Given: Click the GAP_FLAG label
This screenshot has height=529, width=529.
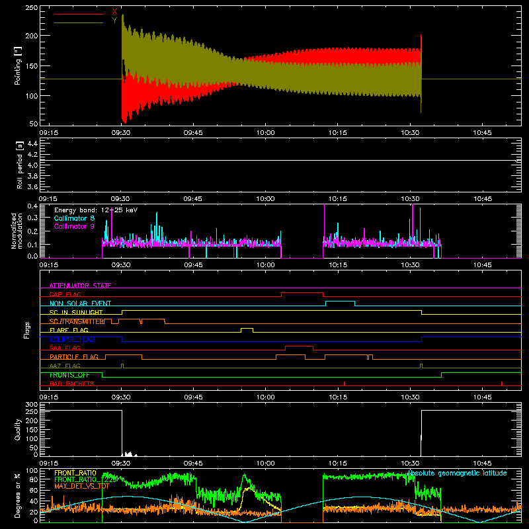Looking at the screenshot, I should (65, 294).
